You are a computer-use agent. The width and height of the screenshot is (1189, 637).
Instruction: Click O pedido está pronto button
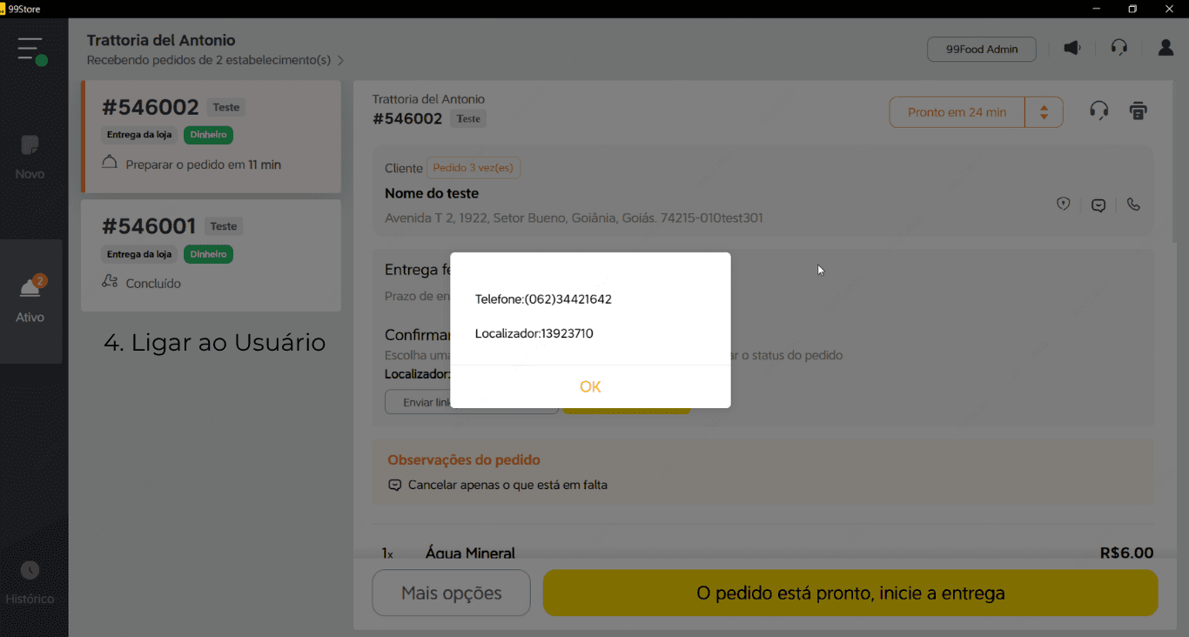pyautogui.click(x=850, y=593)
